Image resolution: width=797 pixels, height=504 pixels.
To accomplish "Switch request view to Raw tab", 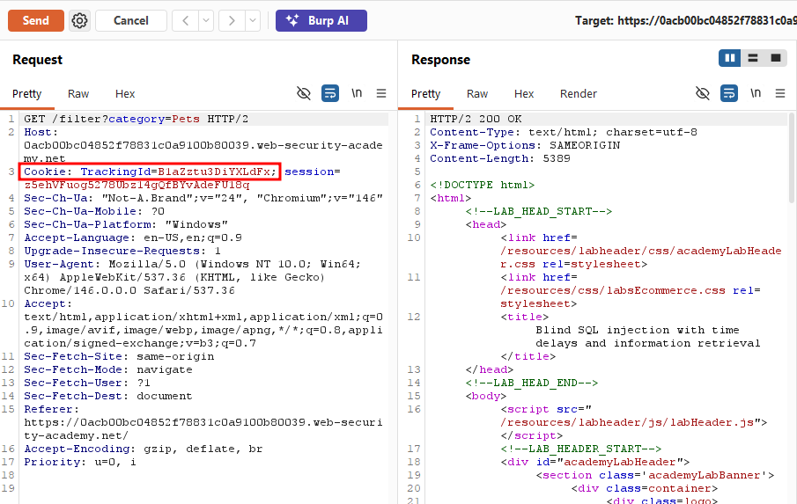I will [78, 94].
